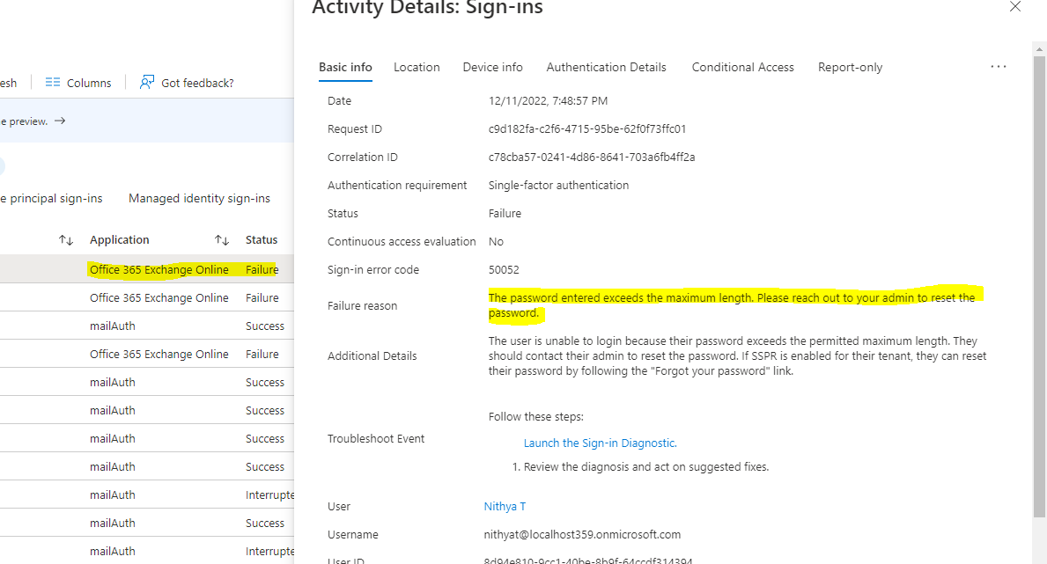Image resolution: width=1047 pixels, height=564 pixels.
Task: Click the Application column header
Action: click(x=120, y=239)
